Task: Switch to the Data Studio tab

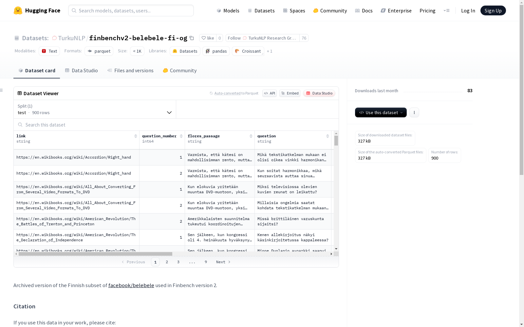Action: pos(81,70)
